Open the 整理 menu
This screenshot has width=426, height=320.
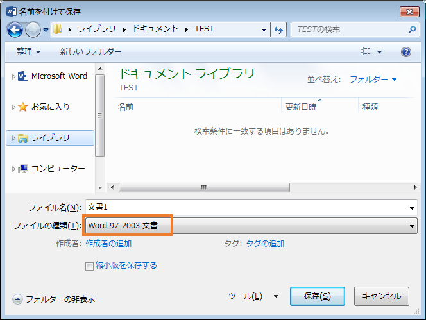pos(28,51)
